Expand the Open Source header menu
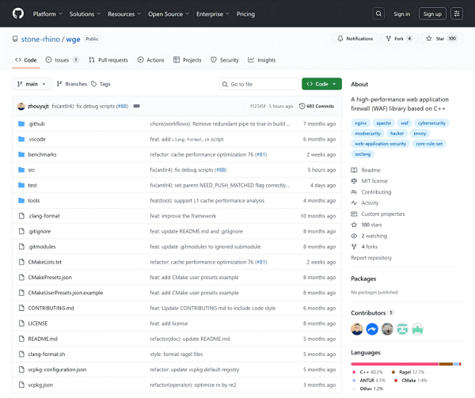Image resolution: width=475 pixels, height=398 pixels. [168, 13]
